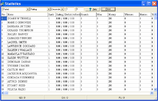Click the Money value for DUANE W TERRELL
Viewport: 158px width, 101px height.
point(116,18)
